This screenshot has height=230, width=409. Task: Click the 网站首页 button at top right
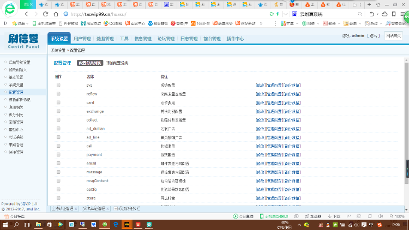click(x=393, y=36)
